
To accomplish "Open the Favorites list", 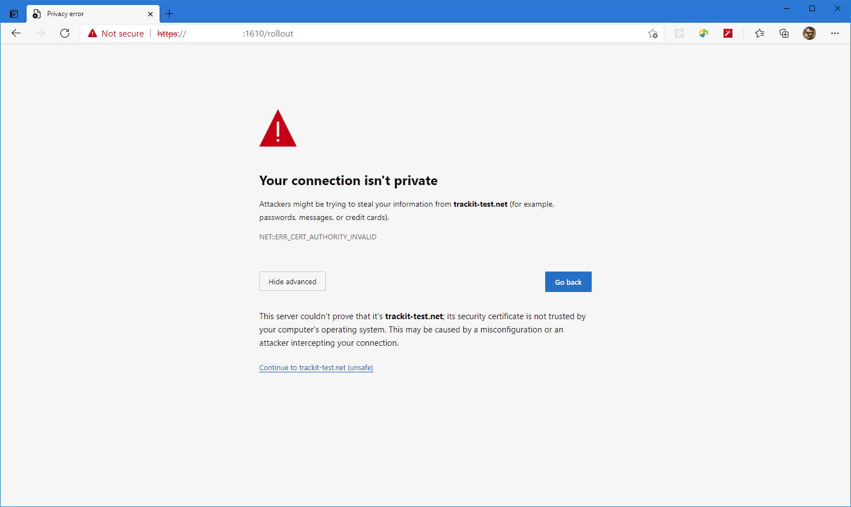I will (x=760, y=33).
